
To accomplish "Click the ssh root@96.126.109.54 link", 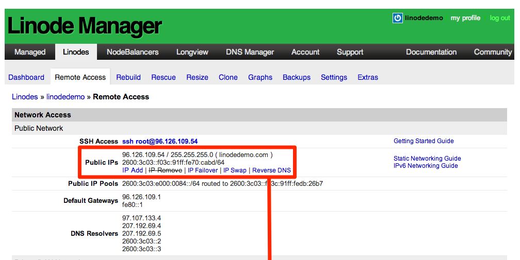I will [x=160, y=141].
